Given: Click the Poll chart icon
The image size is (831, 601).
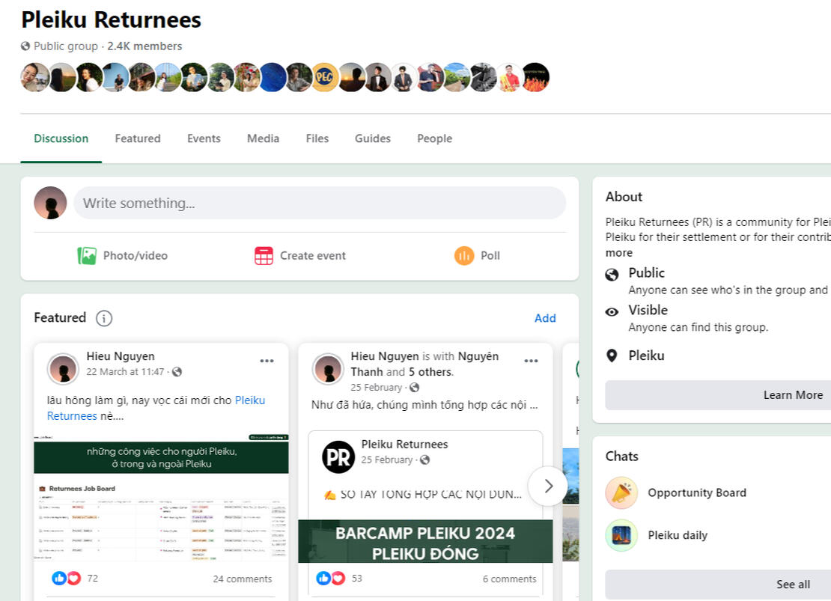Looking at the screenshot, I should point(464,256).
